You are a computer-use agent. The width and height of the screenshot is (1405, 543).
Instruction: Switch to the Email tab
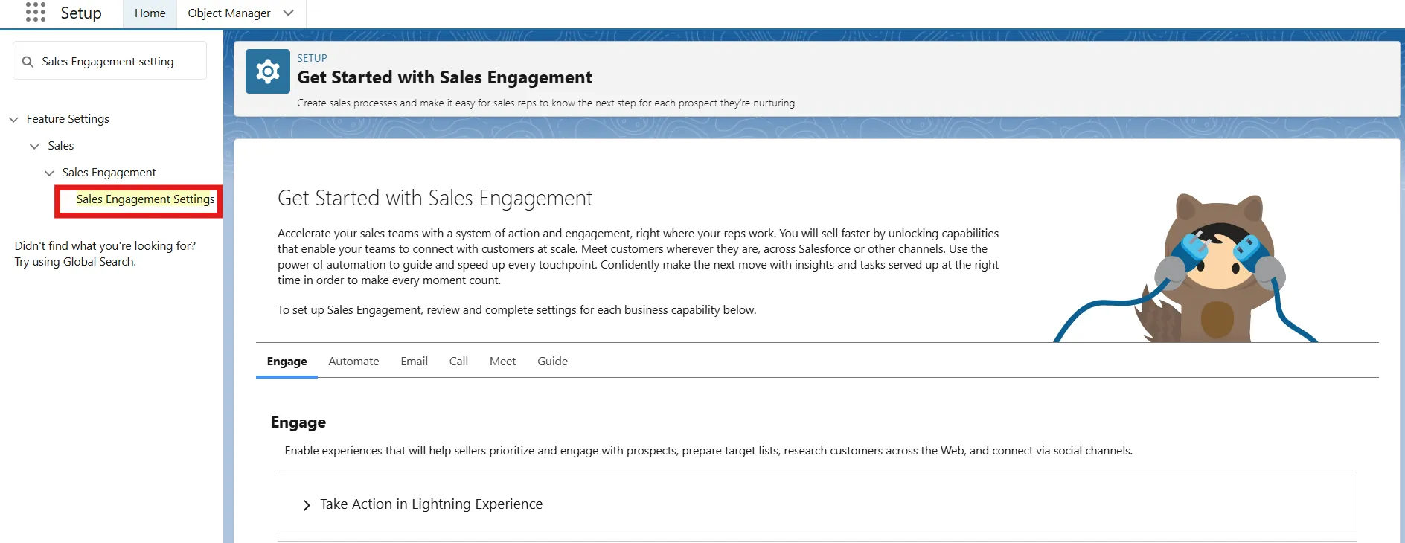click(x=414, y=362)
